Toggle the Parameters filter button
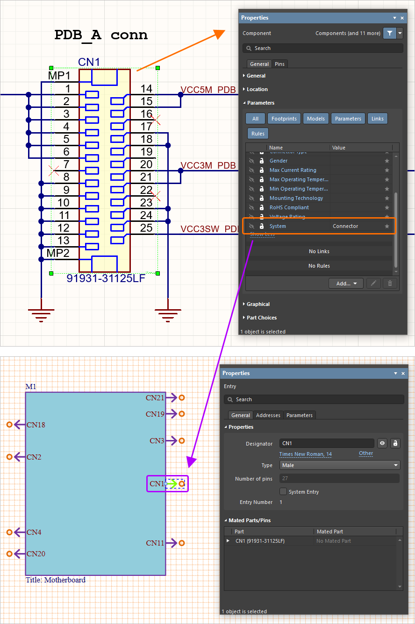415x624 pixels. coord(348,119)
